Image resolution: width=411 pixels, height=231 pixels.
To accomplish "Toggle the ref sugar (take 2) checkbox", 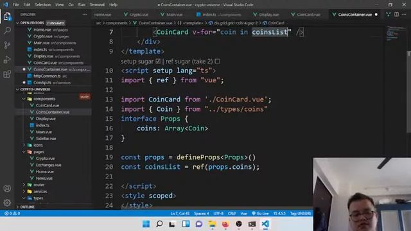I will [217, 62].
